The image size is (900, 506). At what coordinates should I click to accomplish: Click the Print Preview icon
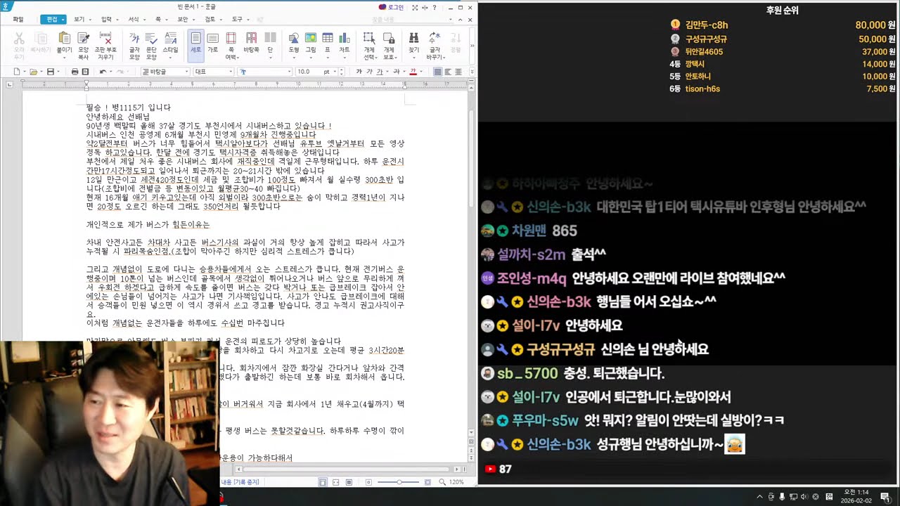pos(85,72)
